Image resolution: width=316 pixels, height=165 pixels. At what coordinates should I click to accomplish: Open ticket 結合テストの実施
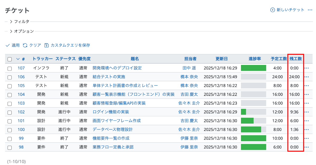tap(109, 77)
